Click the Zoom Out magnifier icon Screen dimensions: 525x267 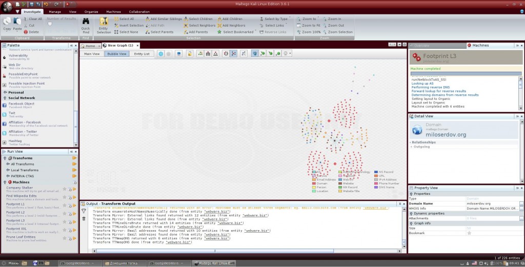click(325, 26)
